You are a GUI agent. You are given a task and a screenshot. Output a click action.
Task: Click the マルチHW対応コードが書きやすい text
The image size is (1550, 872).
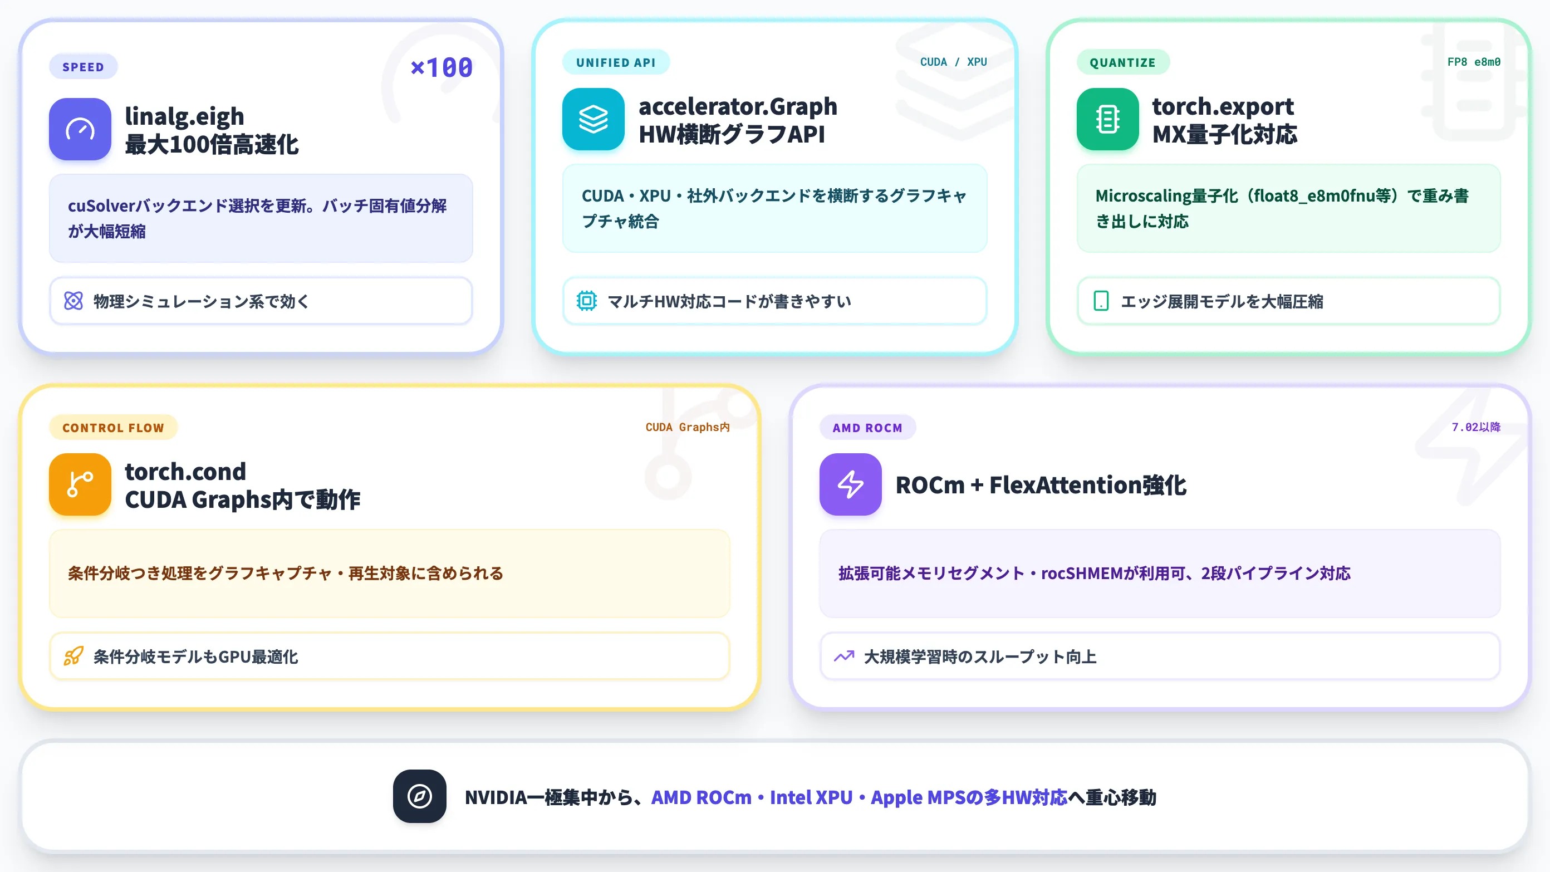coord(729,301)
